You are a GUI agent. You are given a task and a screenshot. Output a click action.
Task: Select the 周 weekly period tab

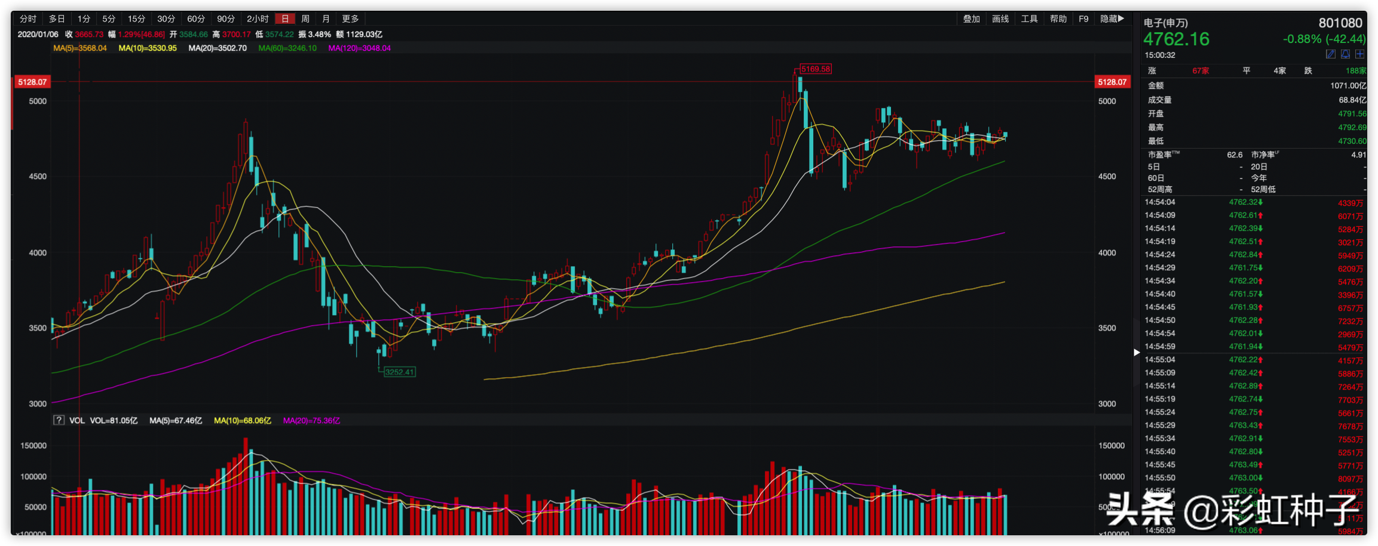tap(305, 19)
